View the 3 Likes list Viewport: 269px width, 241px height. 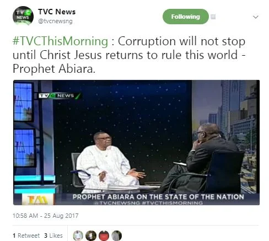click(x=53, y=235)
